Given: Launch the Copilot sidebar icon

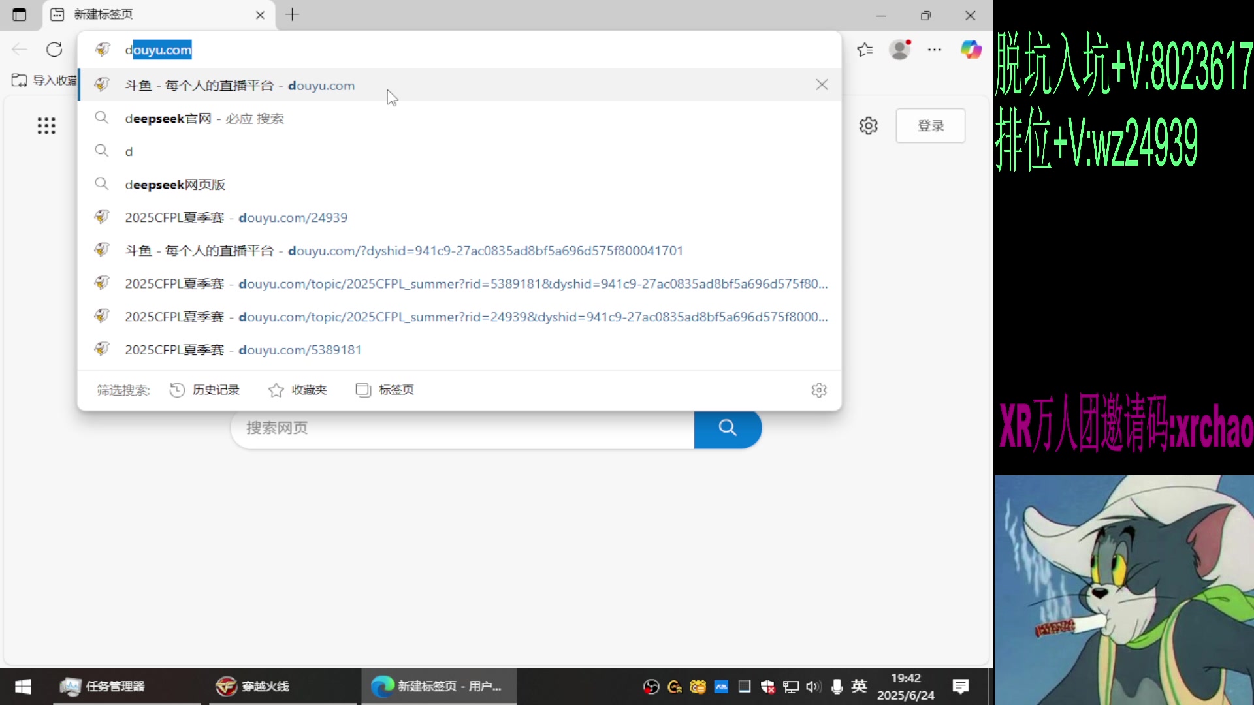Looking at the screenshot, I should 971,50.
